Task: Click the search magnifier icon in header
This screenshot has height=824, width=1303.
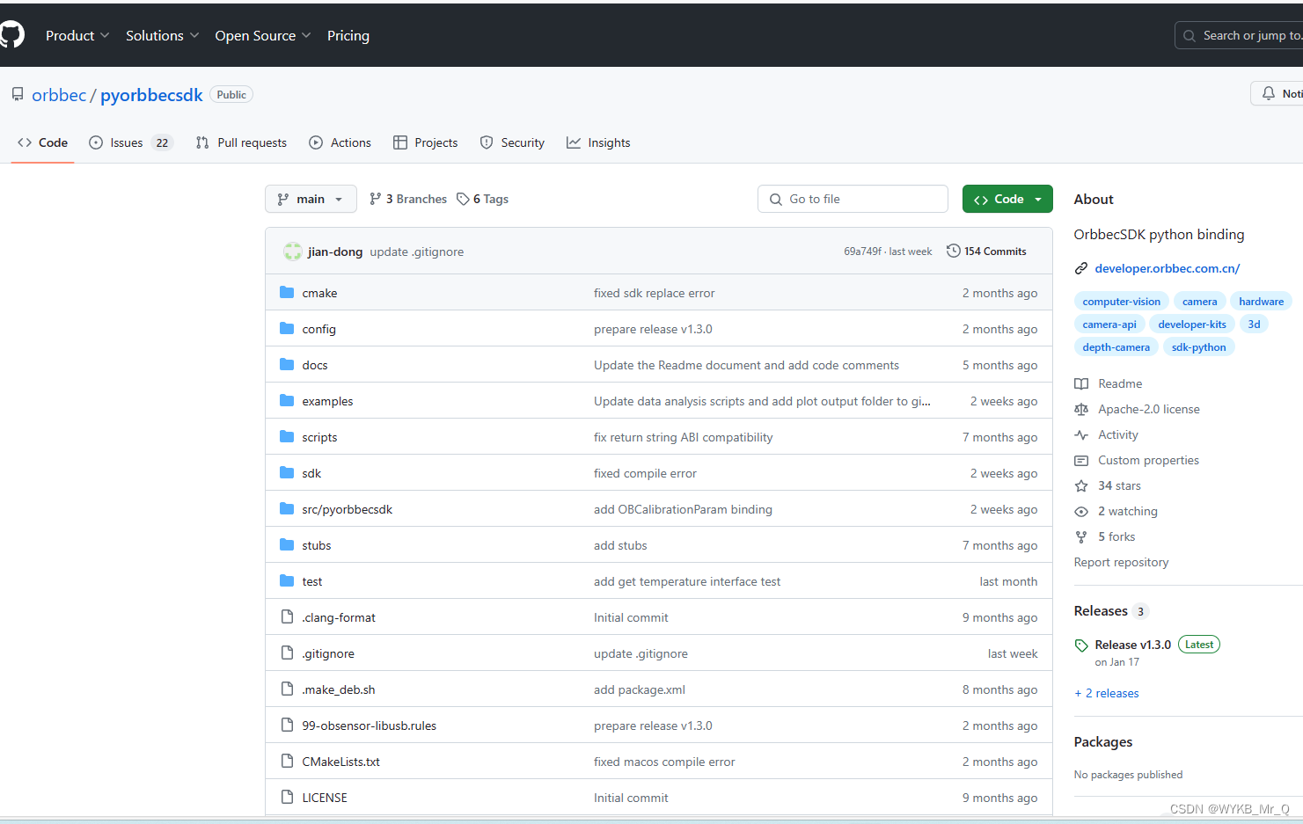Action: pos(1190,35)
